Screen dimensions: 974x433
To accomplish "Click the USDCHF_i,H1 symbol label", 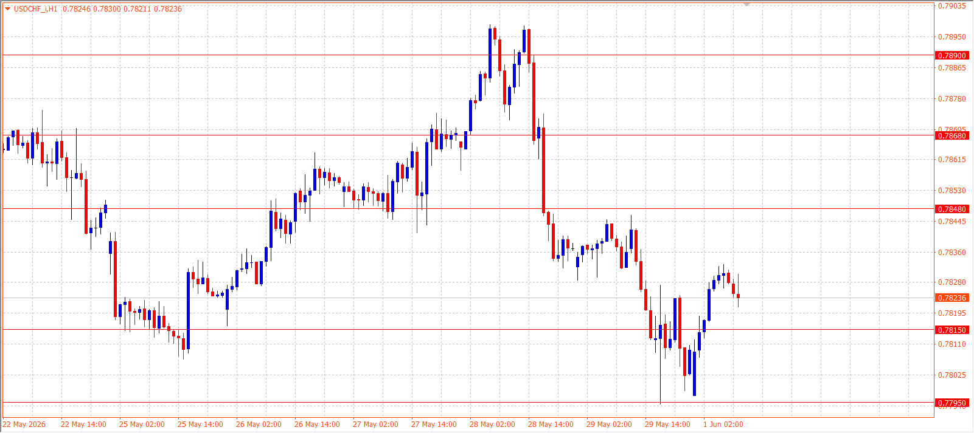I will [35, 9].
